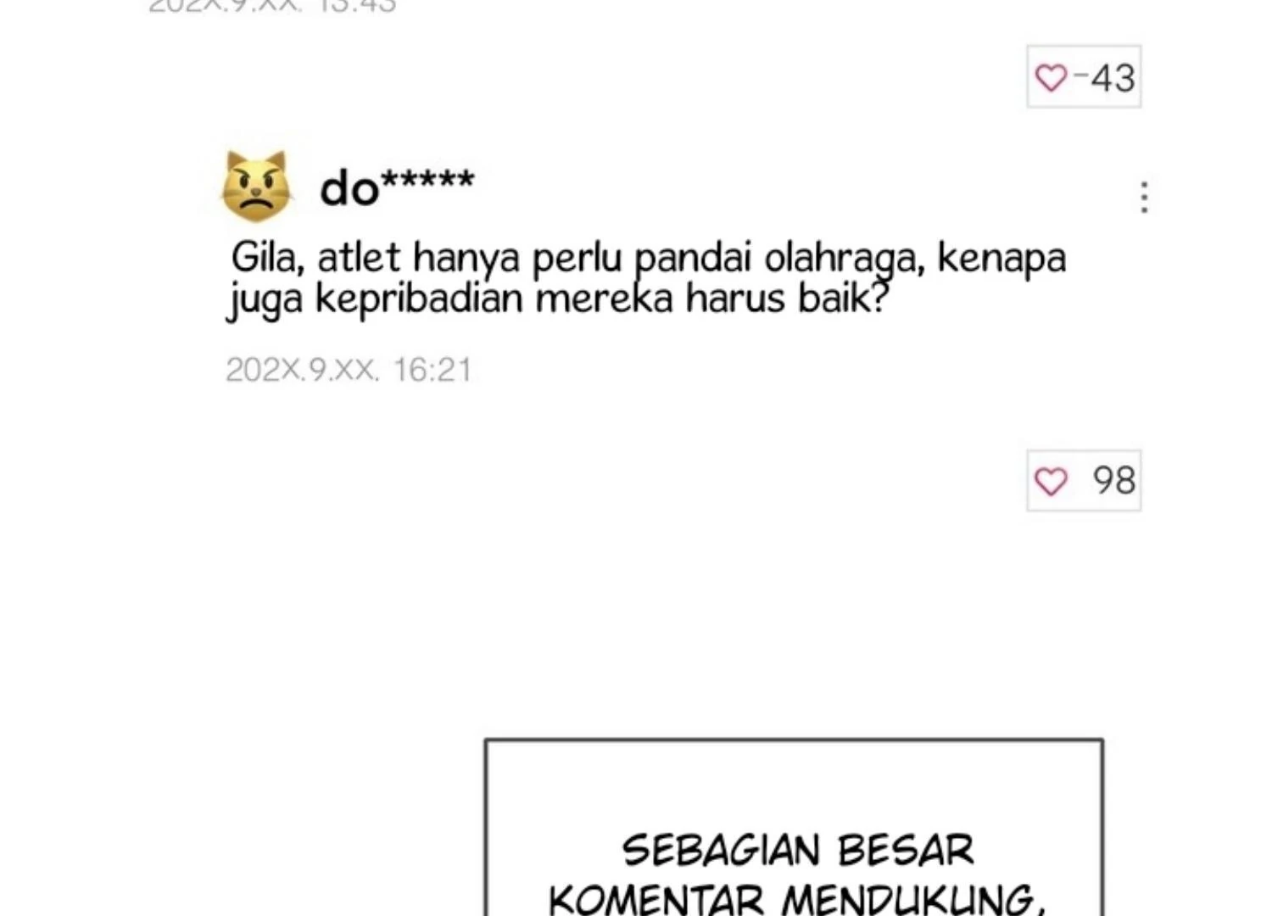The image size is (1272, 916).
Task: Click the SEBAGIAN BESAR caption text
Action: [x=798, y=851]
